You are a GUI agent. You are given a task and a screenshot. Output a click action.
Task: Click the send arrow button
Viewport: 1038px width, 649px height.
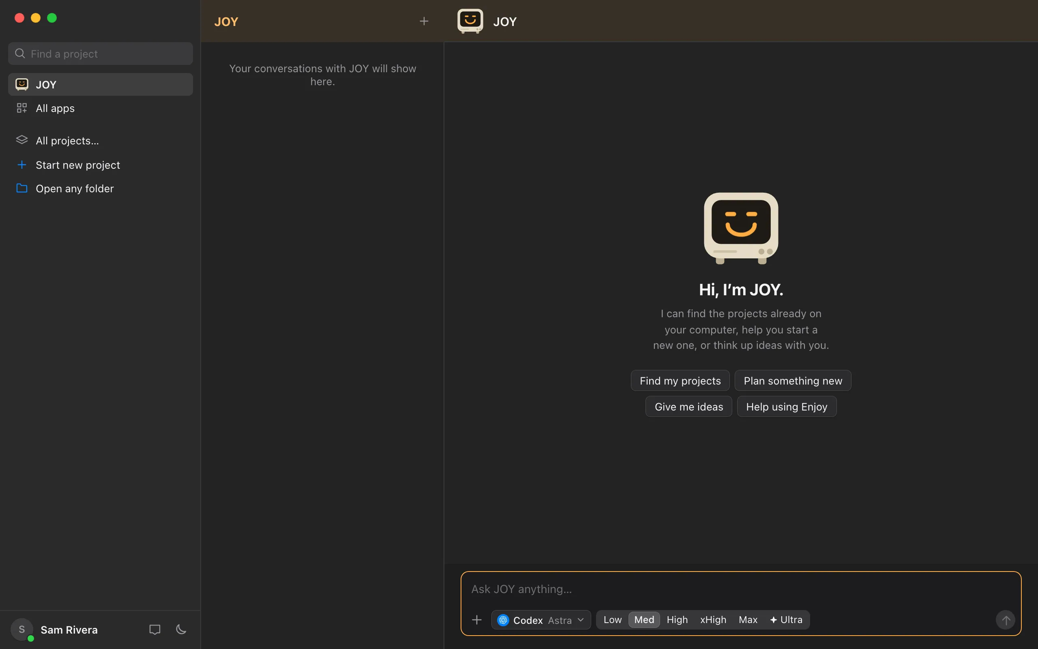click(1005, 620)
